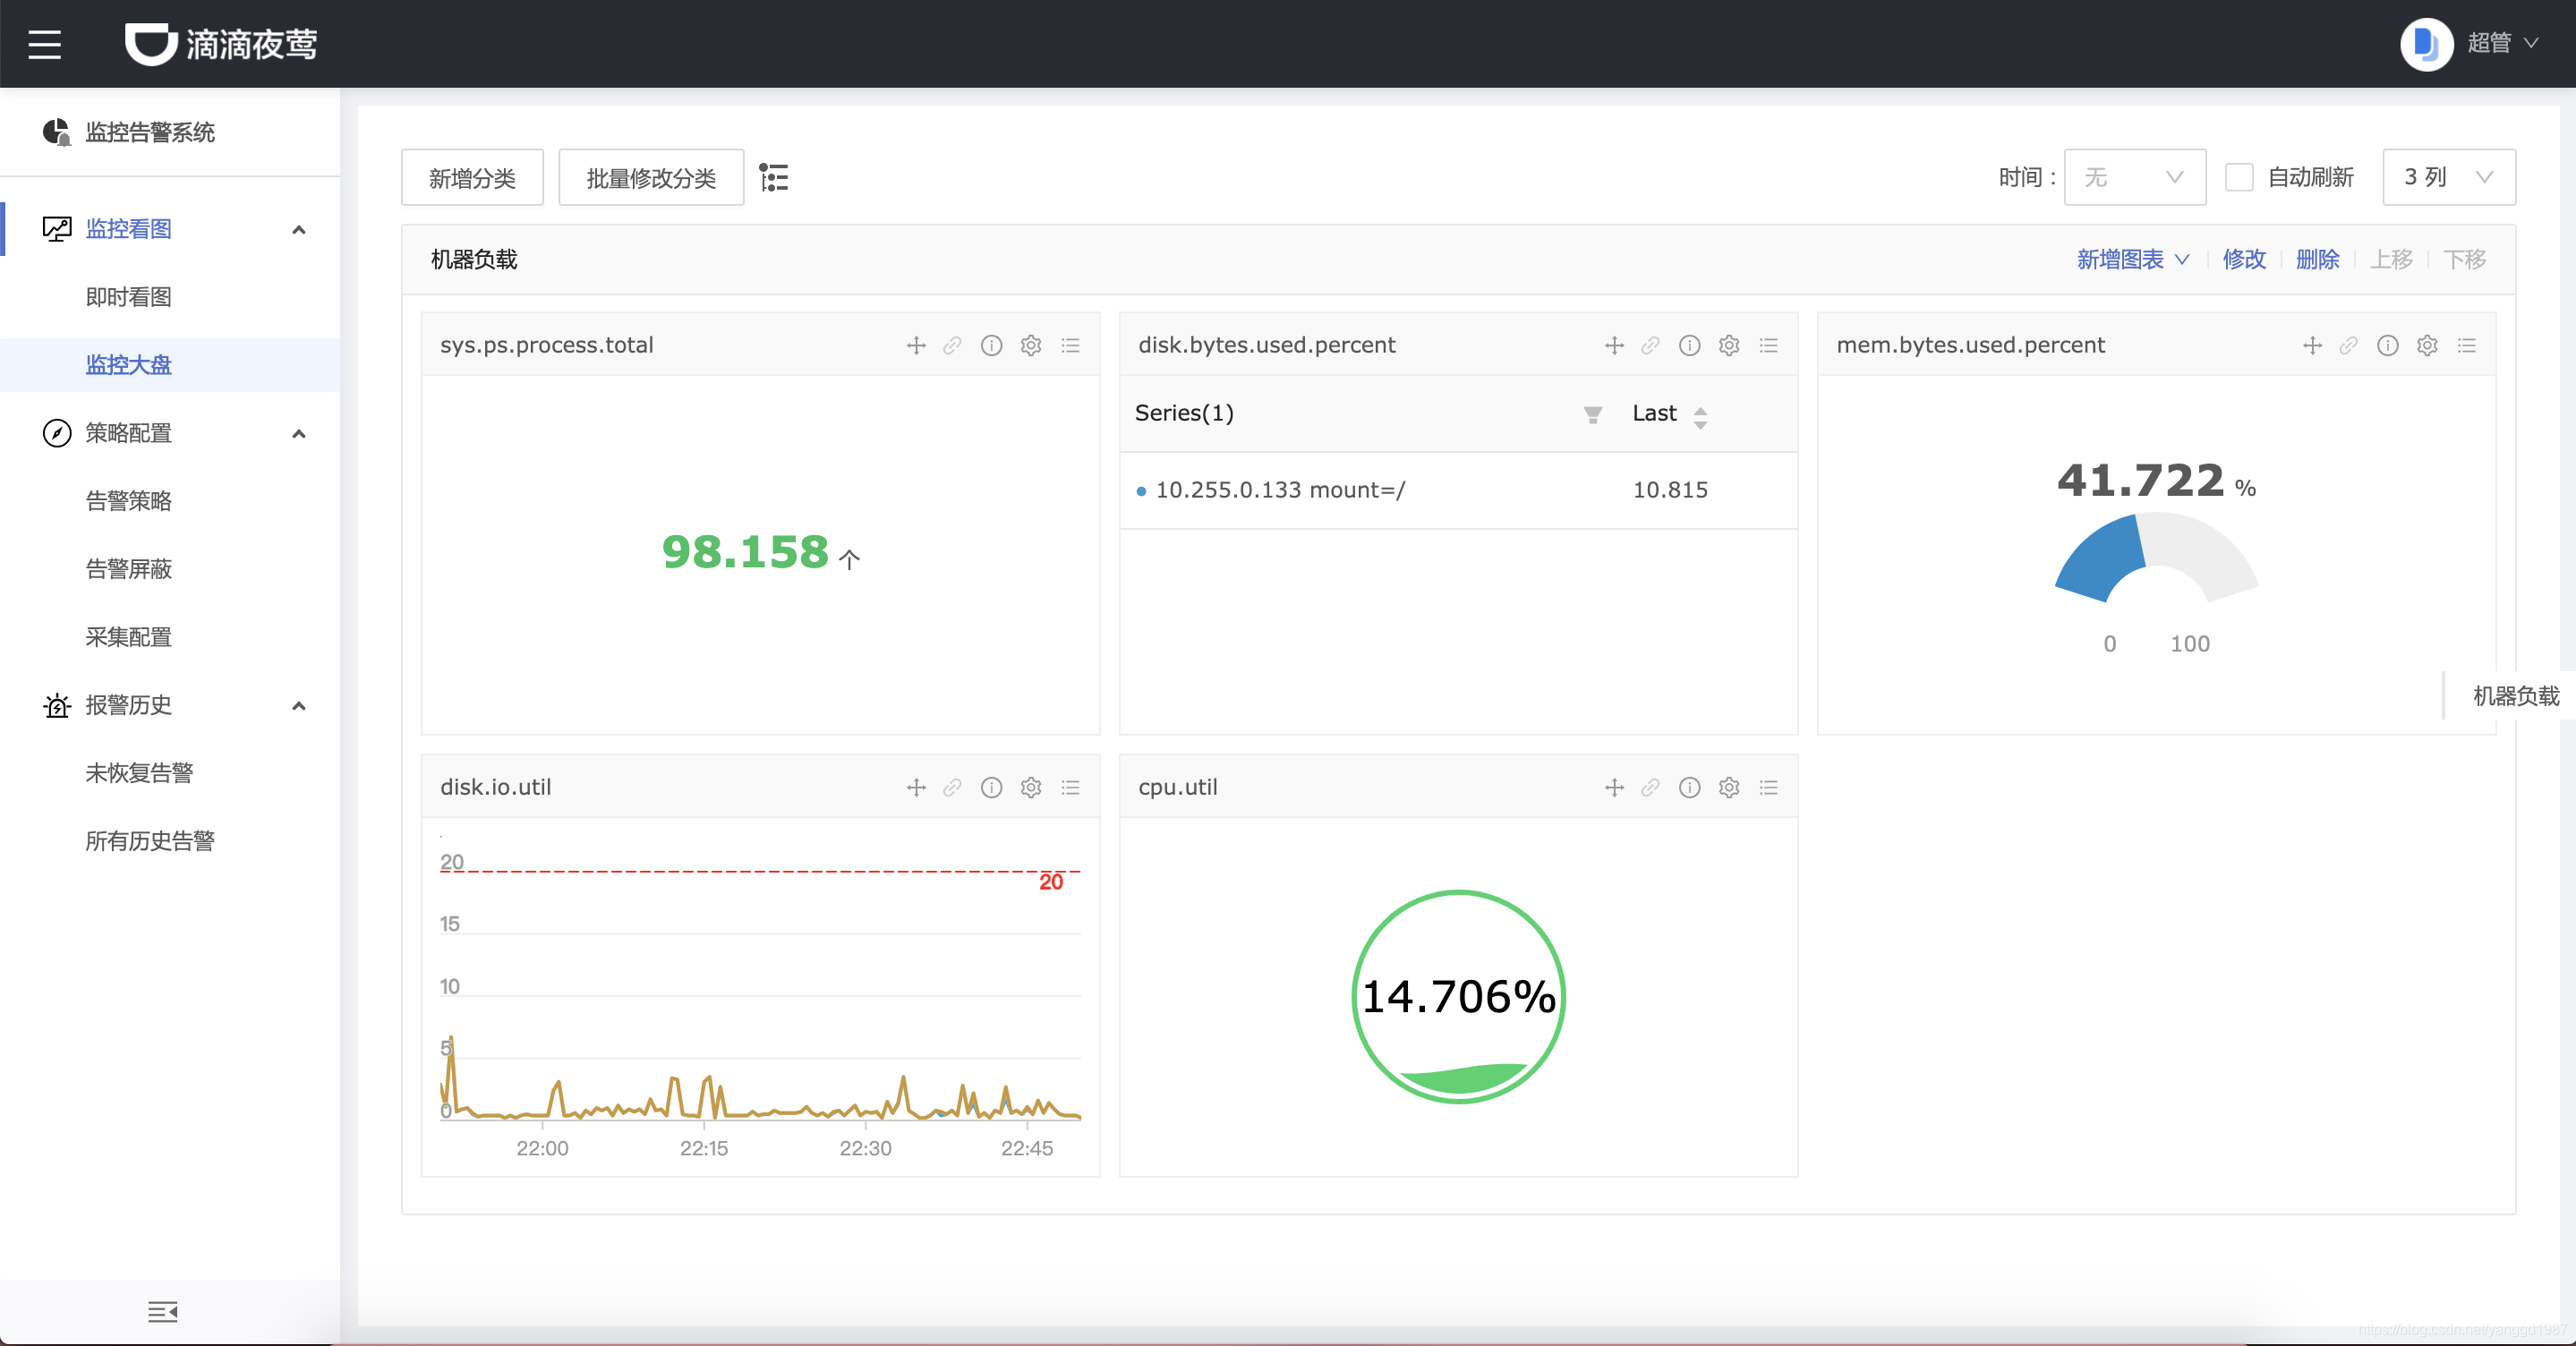Open 告警屏蔽 in sidebar

[128, 569]
